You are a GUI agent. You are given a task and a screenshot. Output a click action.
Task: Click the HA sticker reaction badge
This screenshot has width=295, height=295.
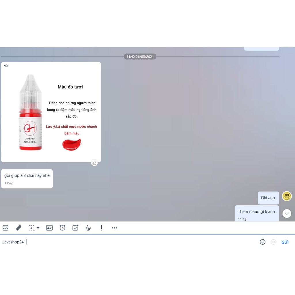(x=287, y=196)
